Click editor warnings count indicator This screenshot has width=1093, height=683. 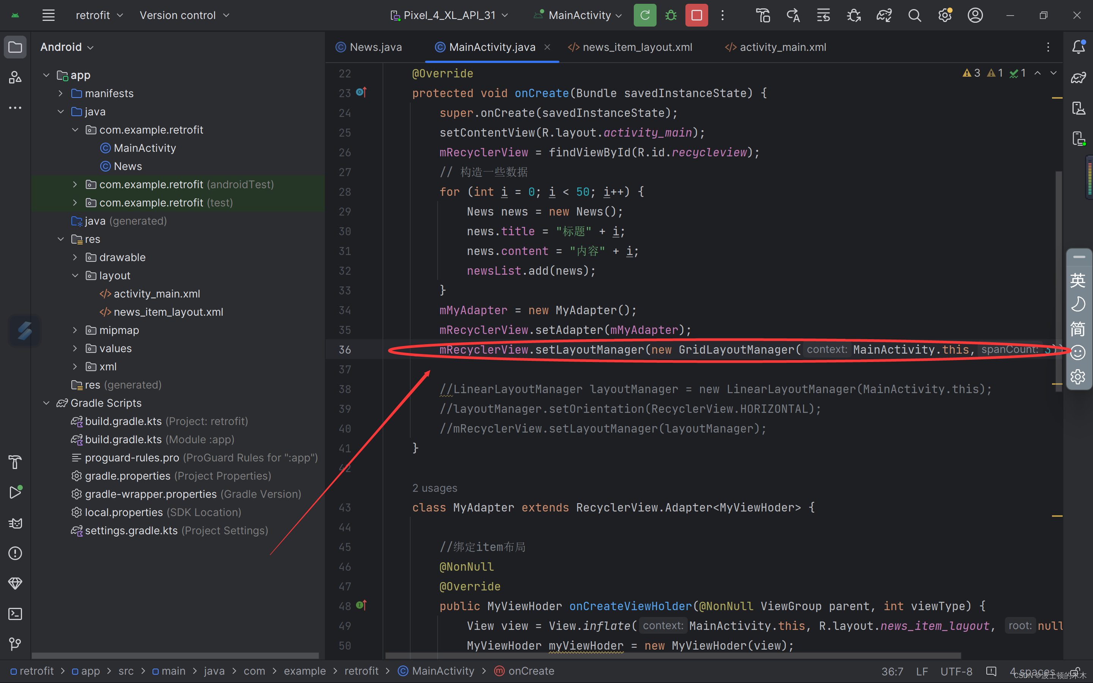tap(994, 73)
